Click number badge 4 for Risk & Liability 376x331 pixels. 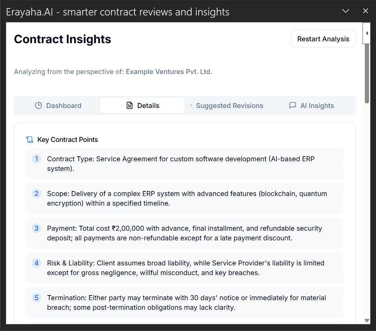tap(37, 263)
